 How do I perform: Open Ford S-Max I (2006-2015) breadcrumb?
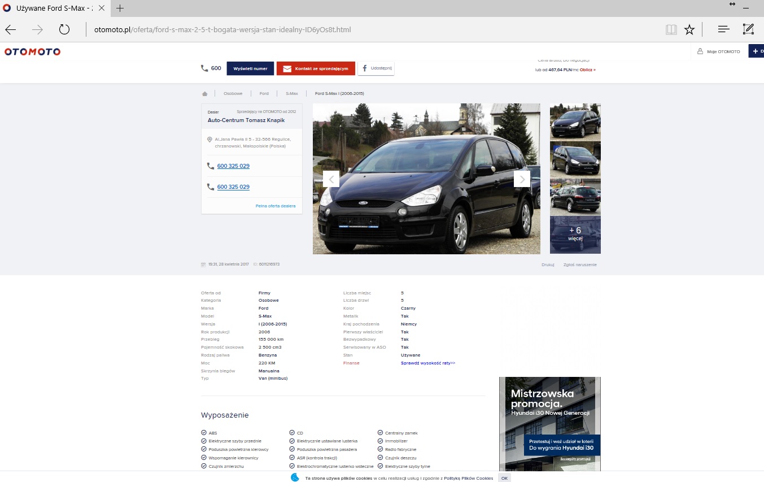[x=339, y=93]
